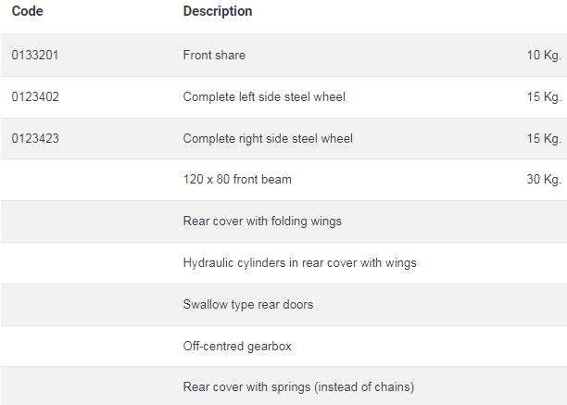Select Hydraulic cylinders in rear cover with wings
Screen dimensions: 567x405
coord(299,263)
